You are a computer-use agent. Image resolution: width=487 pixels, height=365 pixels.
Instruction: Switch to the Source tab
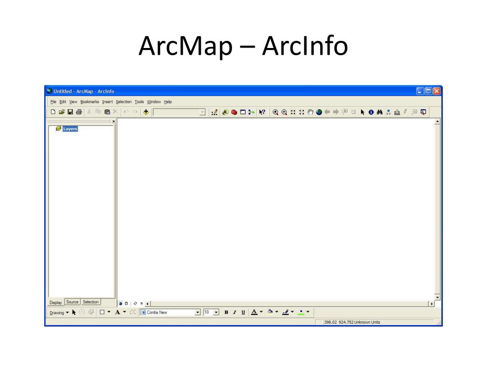click(72, 302)
